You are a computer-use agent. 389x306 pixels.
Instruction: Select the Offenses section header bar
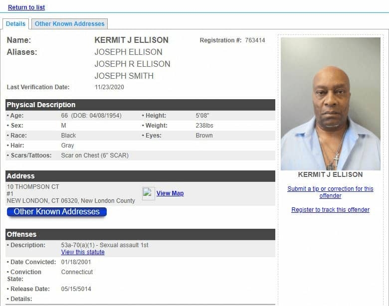coord(141,234)
